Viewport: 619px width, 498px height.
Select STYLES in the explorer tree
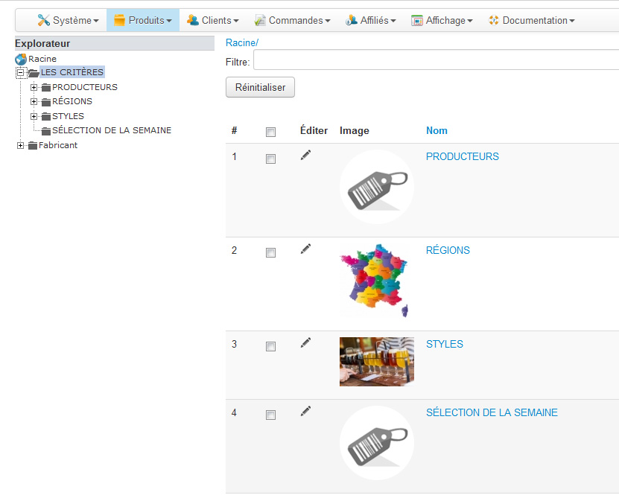(68, 116)
